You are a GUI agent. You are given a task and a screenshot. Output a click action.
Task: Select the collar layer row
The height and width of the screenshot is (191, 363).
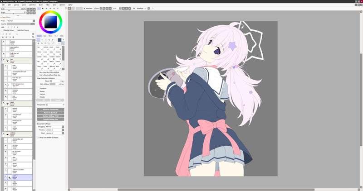click(x=18, y=183)
